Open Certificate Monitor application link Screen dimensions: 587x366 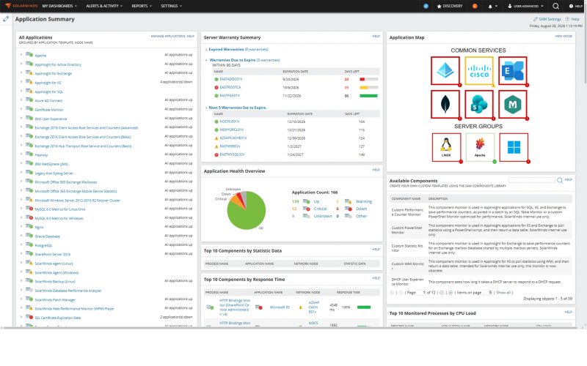(x=49, y=110)
